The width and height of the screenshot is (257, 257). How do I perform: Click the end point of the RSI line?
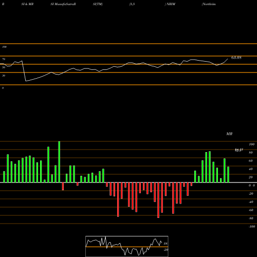(228, 59)
